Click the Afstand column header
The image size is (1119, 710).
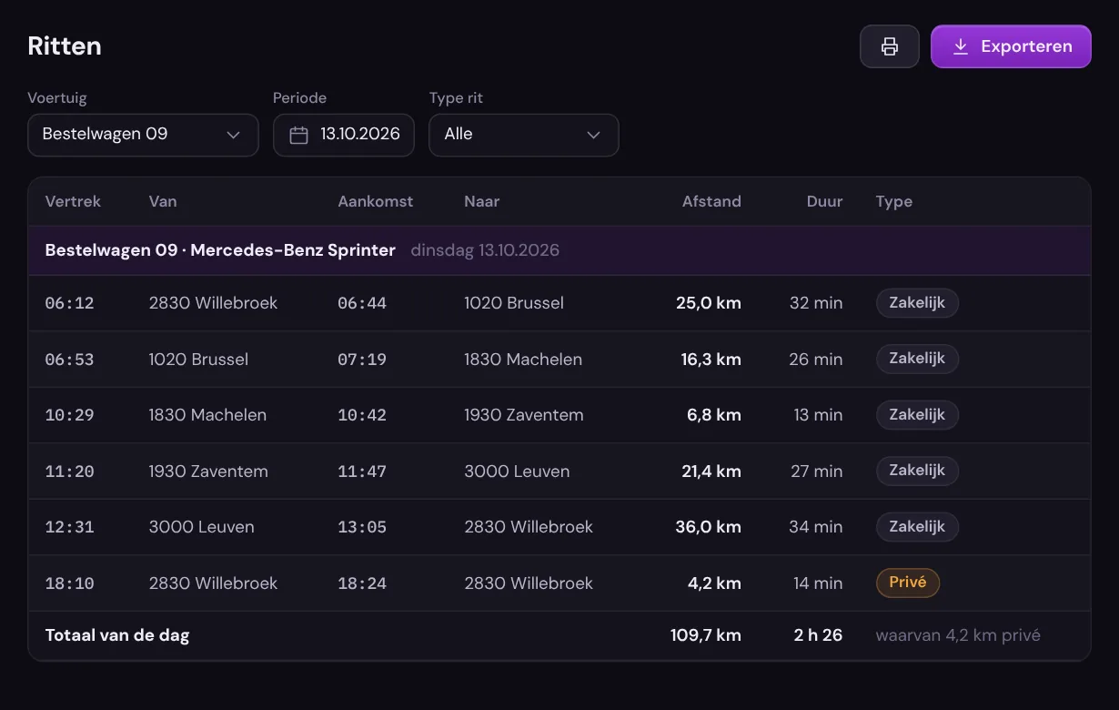click(711, 202)
